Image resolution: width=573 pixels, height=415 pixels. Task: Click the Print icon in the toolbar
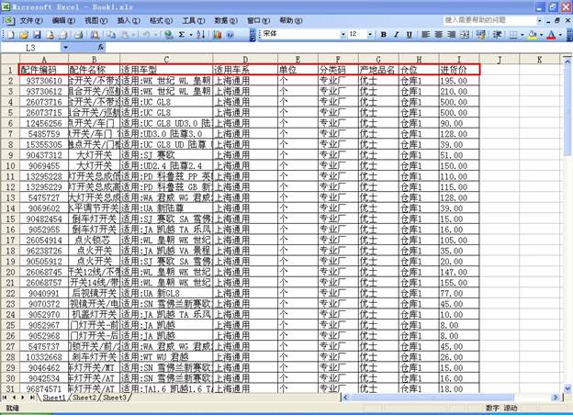tap(61, 34)
